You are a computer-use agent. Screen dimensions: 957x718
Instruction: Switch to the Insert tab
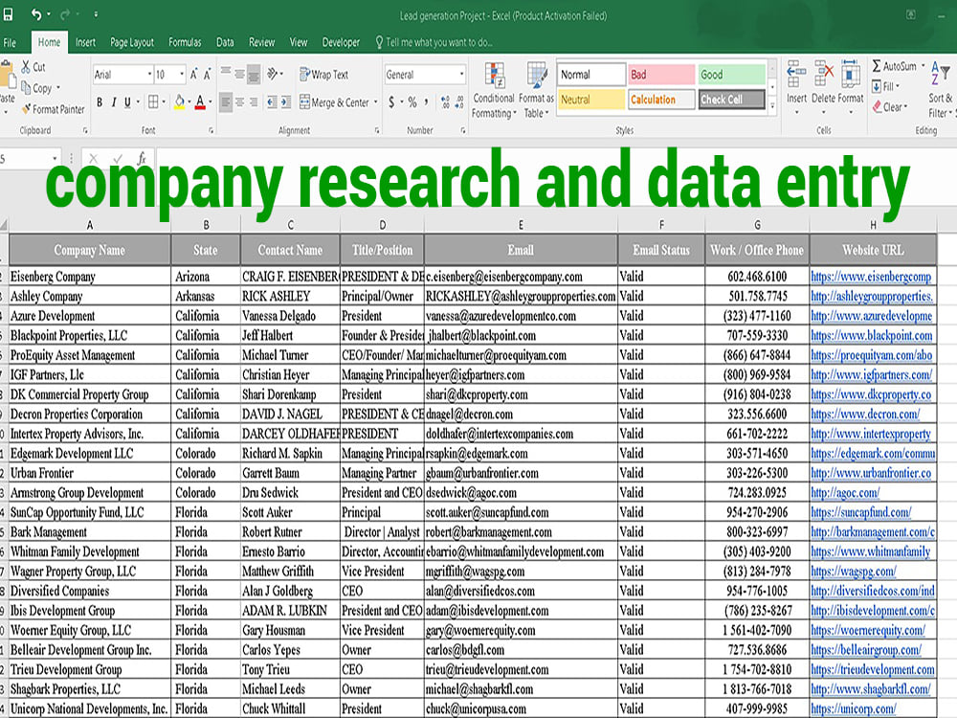pyautogui.click(x=85, y=42)
